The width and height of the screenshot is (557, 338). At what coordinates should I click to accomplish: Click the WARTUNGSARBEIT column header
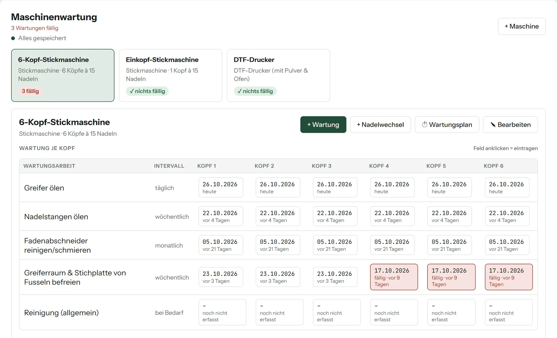point(49,166)
